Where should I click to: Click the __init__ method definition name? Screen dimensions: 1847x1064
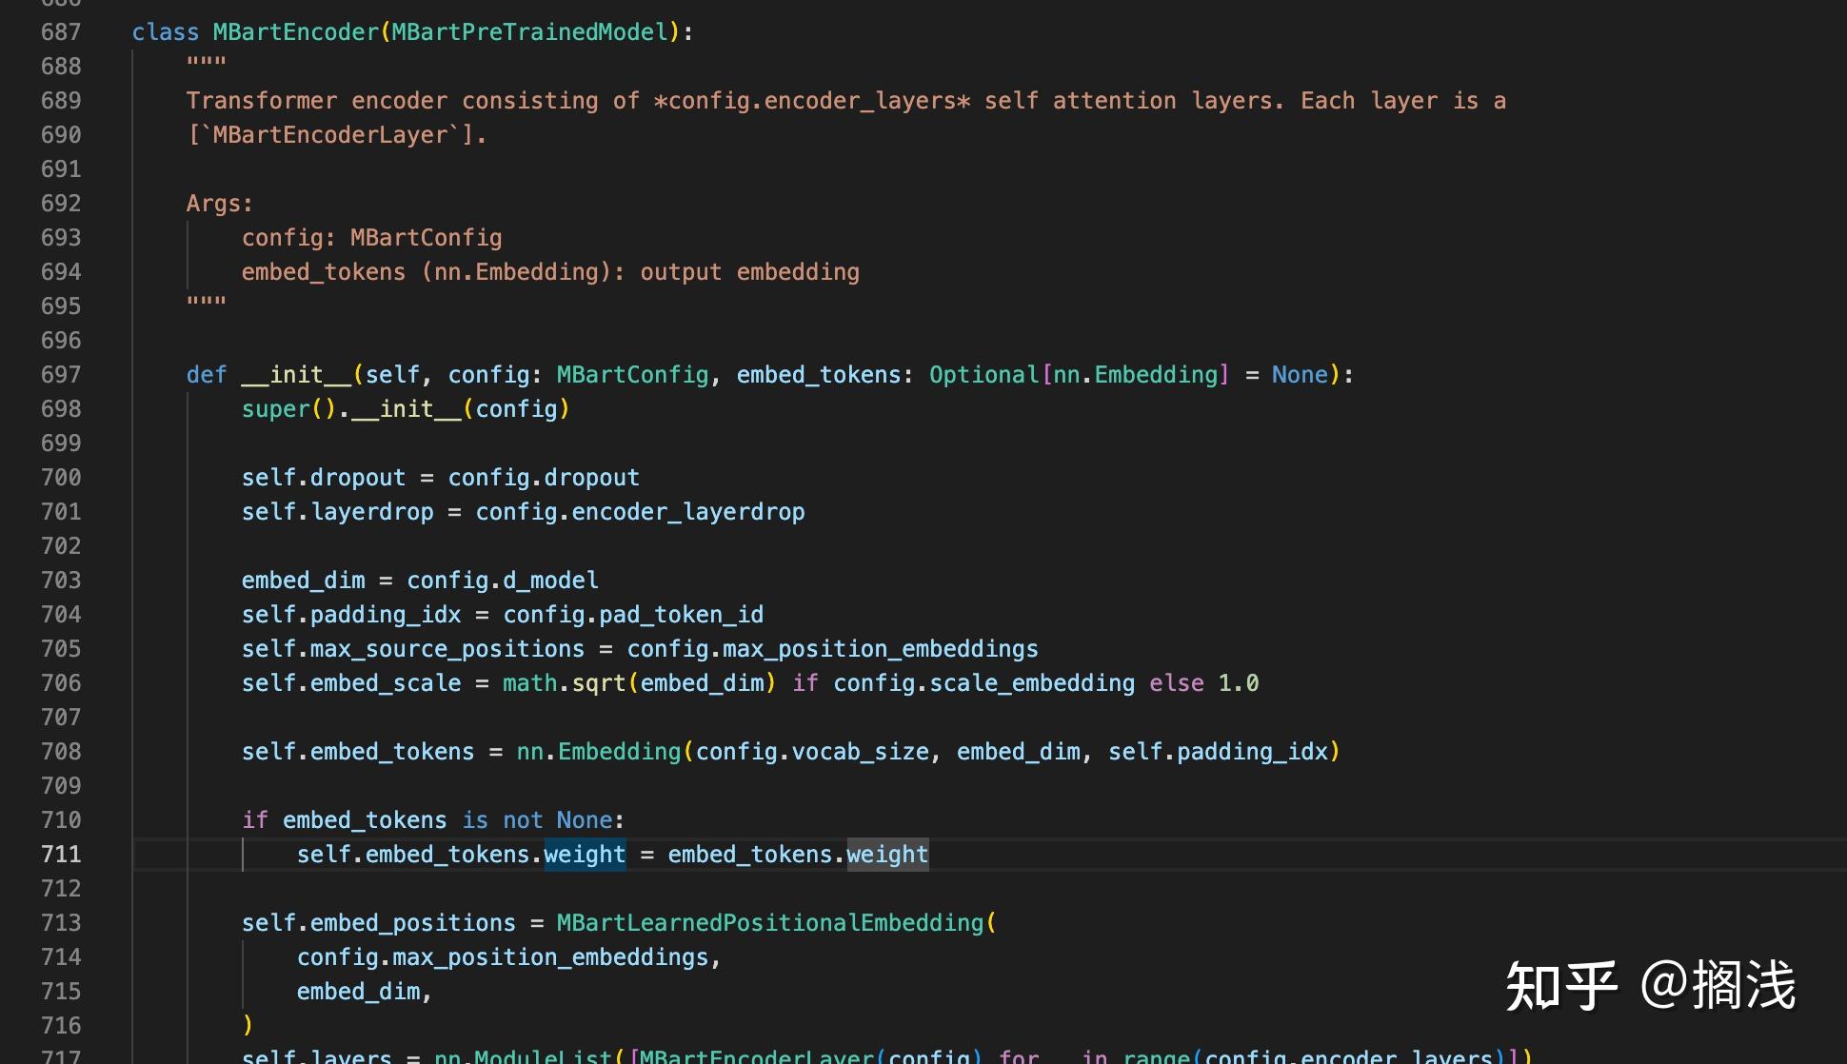(x=296, y=374)
